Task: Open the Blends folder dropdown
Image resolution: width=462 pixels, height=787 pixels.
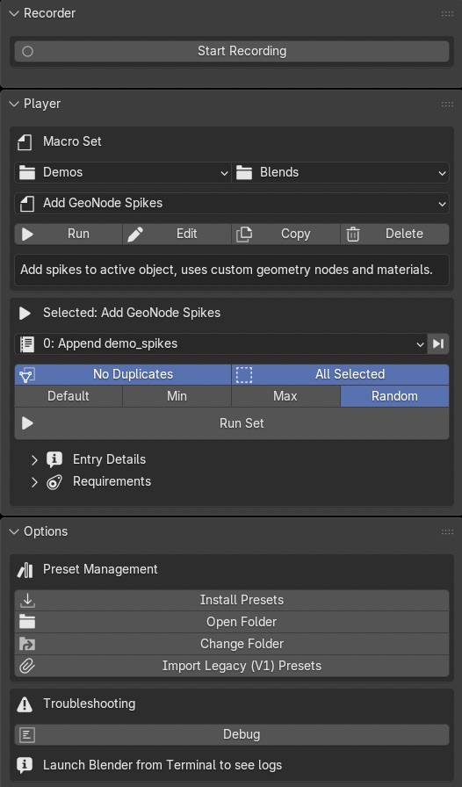Action: click(x=341, y=173)
